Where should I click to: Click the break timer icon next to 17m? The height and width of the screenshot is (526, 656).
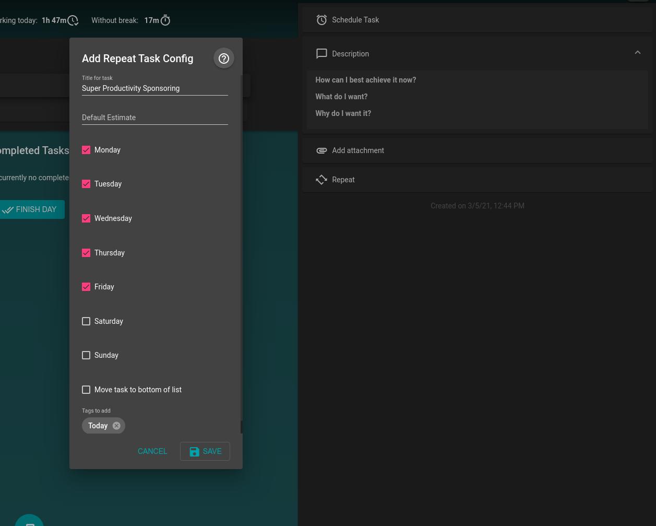click(x=165, y=20)
